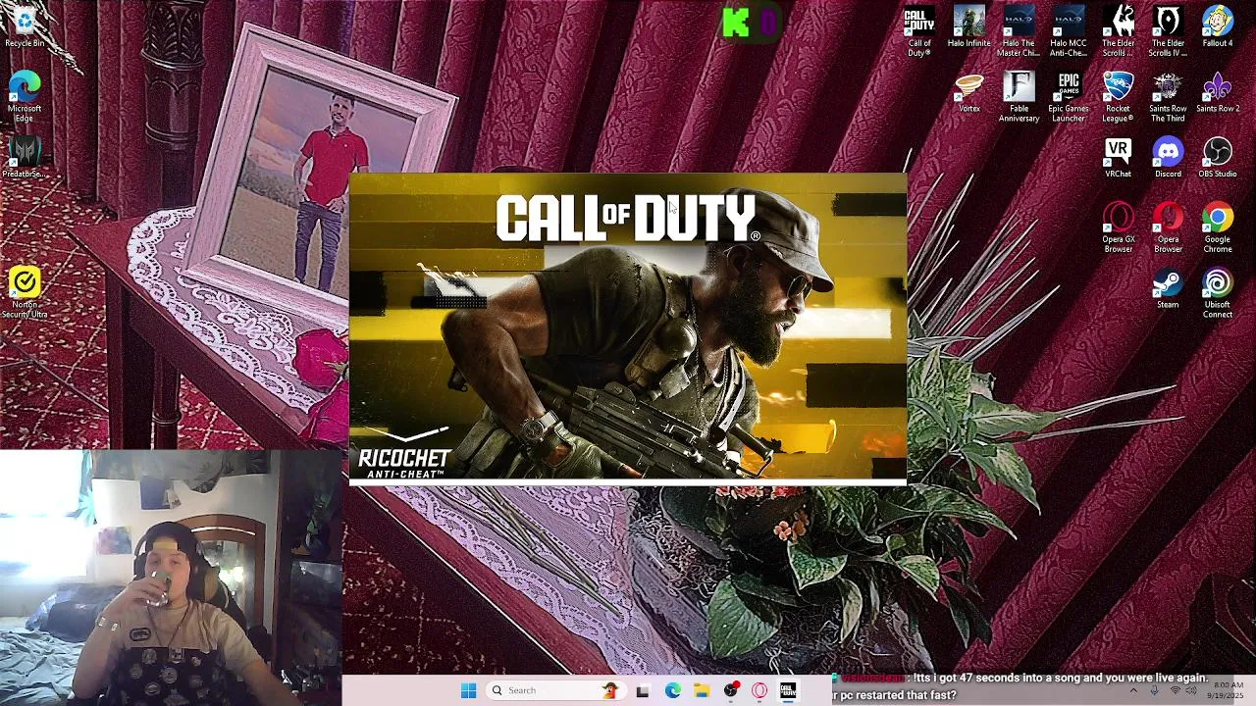Open Epic Games Launcher shortcut

pos(1069,97)
